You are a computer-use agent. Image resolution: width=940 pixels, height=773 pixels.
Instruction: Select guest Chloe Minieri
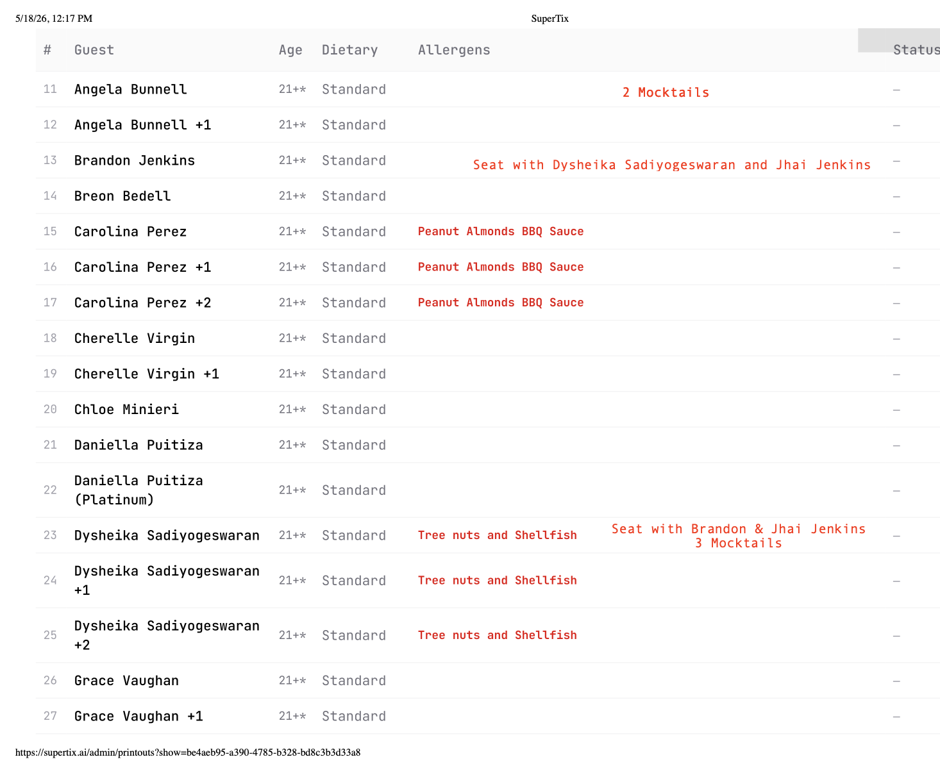126,410
